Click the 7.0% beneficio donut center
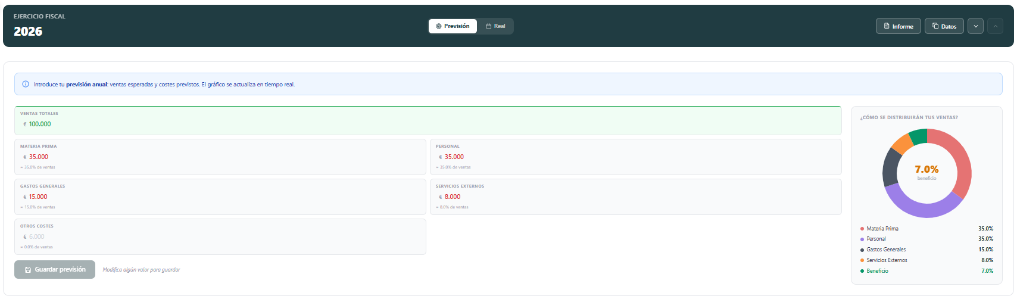Image resolution: width=1017 pixels, height=299 pixels. point(926,172)
